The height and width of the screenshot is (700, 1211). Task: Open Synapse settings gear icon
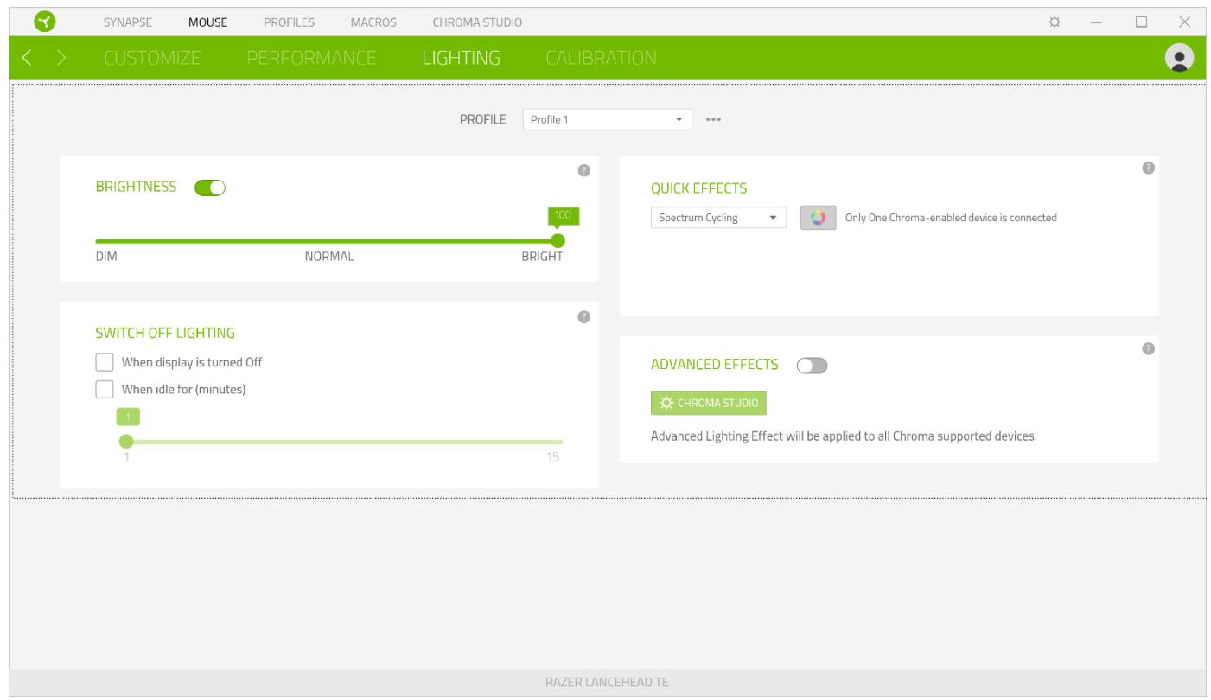pyautogui.click(x=1055, y=21)
